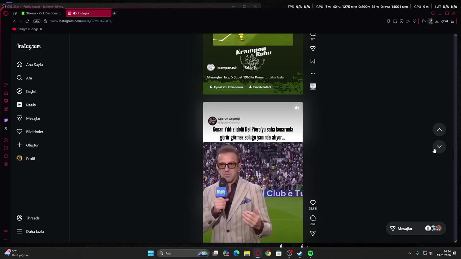
Task: Open X in Opera sidebar
Action: pos(6,128)
